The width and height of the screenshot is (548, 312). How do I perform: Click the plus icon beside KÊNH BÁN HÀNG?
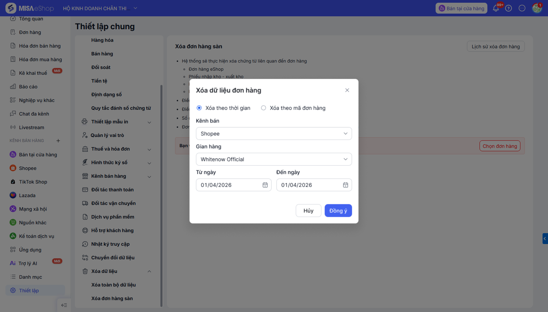[58, 141]
